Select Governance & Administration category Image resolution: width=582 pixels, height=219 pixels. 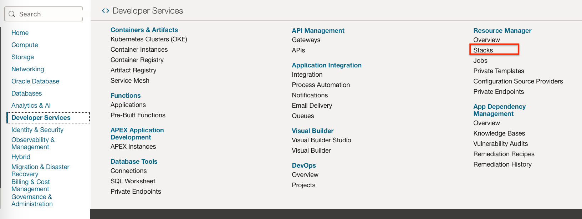(x=32, y=200)
